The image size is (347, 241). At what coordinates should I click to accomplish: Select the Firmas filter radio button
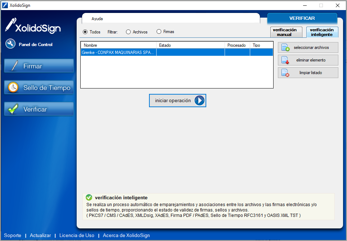click(159, 32)
